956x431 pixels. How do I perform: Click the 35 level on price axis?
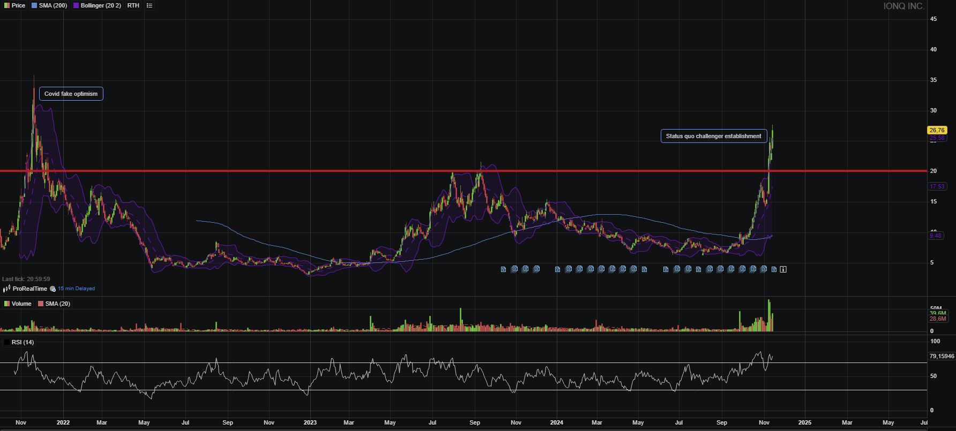pyautogui.click(x=933, y=80)
